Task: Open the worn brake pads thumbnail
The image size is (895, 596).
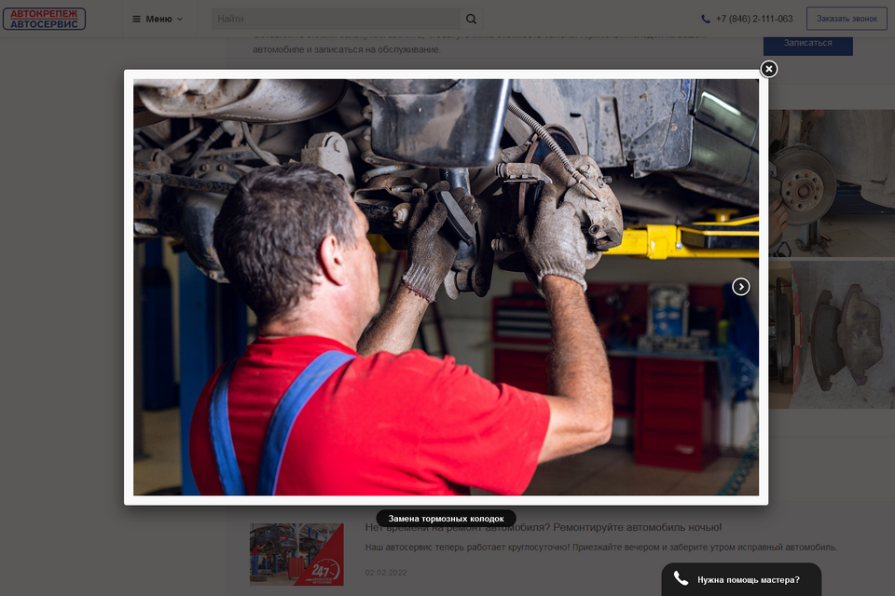Action: tap(832, 335)
